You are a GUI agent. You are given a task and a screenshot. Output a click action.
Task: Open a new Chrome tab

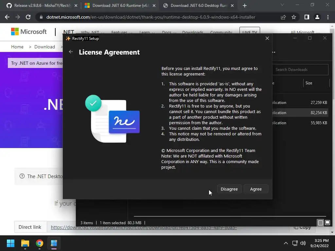point(245,6)
